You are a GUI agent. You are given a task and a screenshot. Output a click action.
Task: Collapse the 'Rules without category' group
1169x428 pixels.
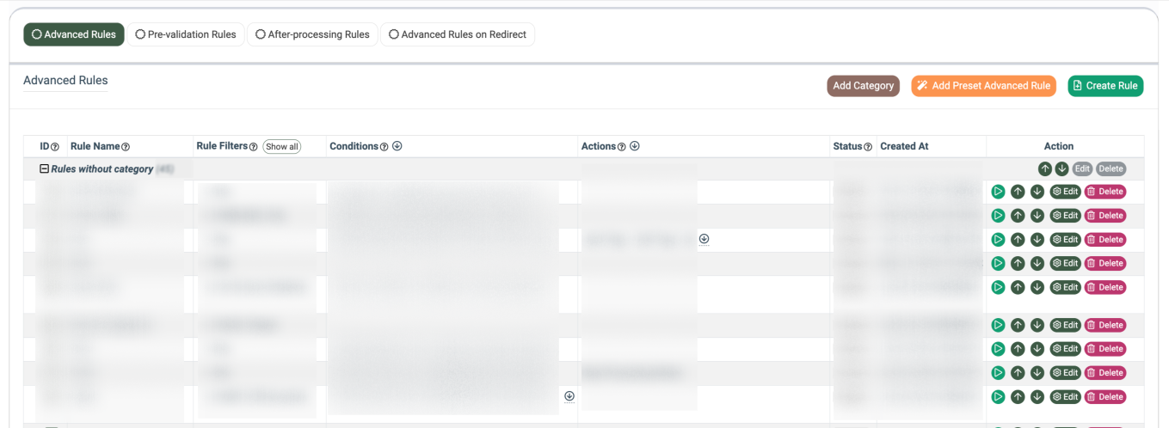tap(45, 169)
